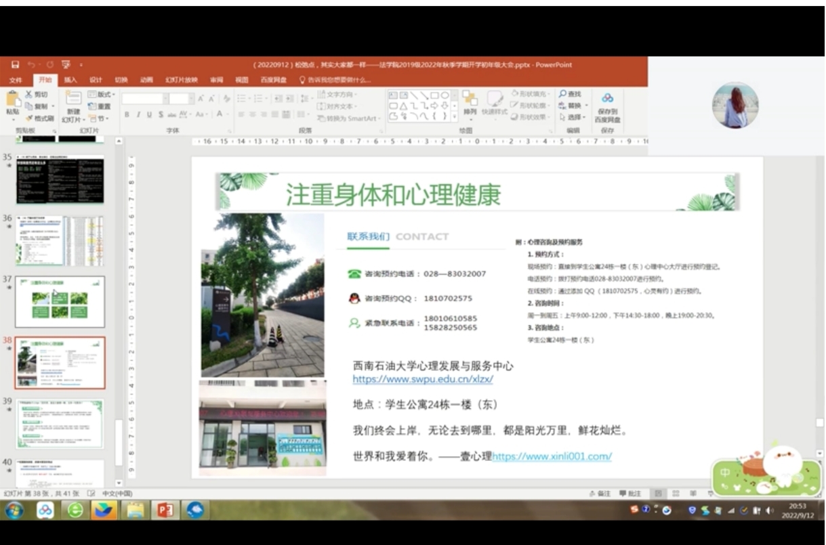Select the text box shape in gallery
The height and width of the screenshot is (545, 826).
pyautogui.click(x=393, y=95)
